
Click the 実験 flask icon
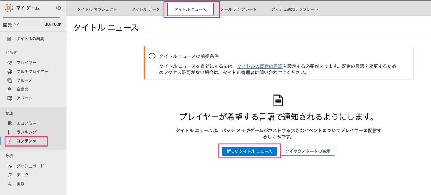pos(10,184)
